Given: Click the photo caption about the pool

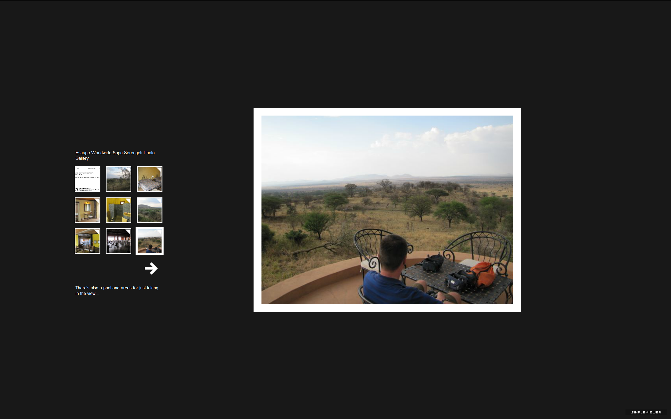Looking at the screenshot, I should tap(117, 291).
